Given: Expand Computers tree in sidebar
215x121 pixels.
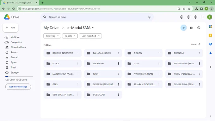Looking at the screenshot, I should click(x=4, y=42).
